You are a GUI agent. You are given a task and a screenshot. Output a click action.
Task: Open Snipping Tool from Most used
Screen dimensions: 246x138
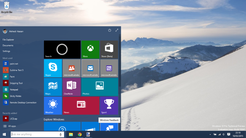tap(16, 83)
